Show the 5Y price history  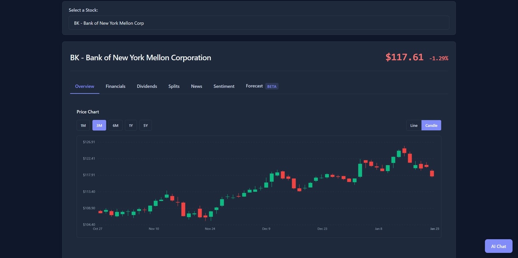point(145,126)
